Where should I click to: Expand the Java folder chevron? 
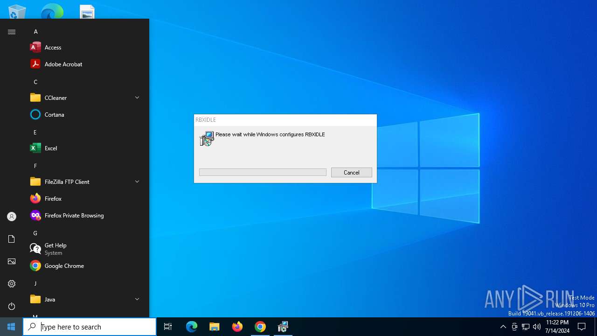(137, 299)
